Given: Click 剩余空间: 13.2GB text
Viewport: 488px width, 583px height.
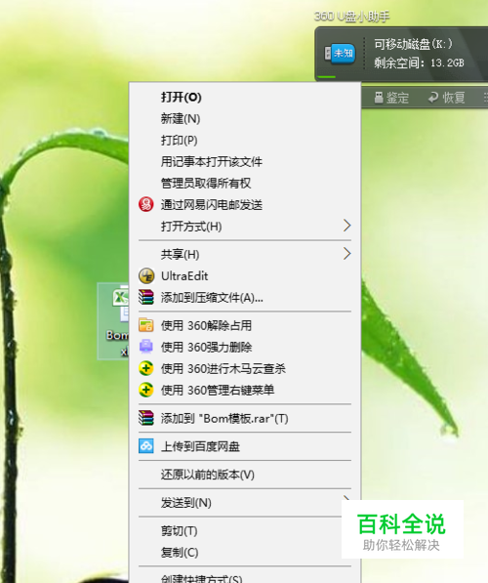Looking at the screenshot, I should coord(419,62).
